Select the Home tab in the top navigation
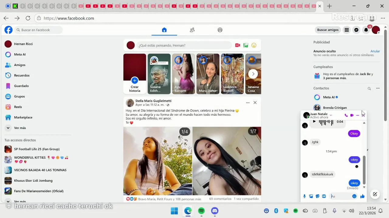 (164, 30)
